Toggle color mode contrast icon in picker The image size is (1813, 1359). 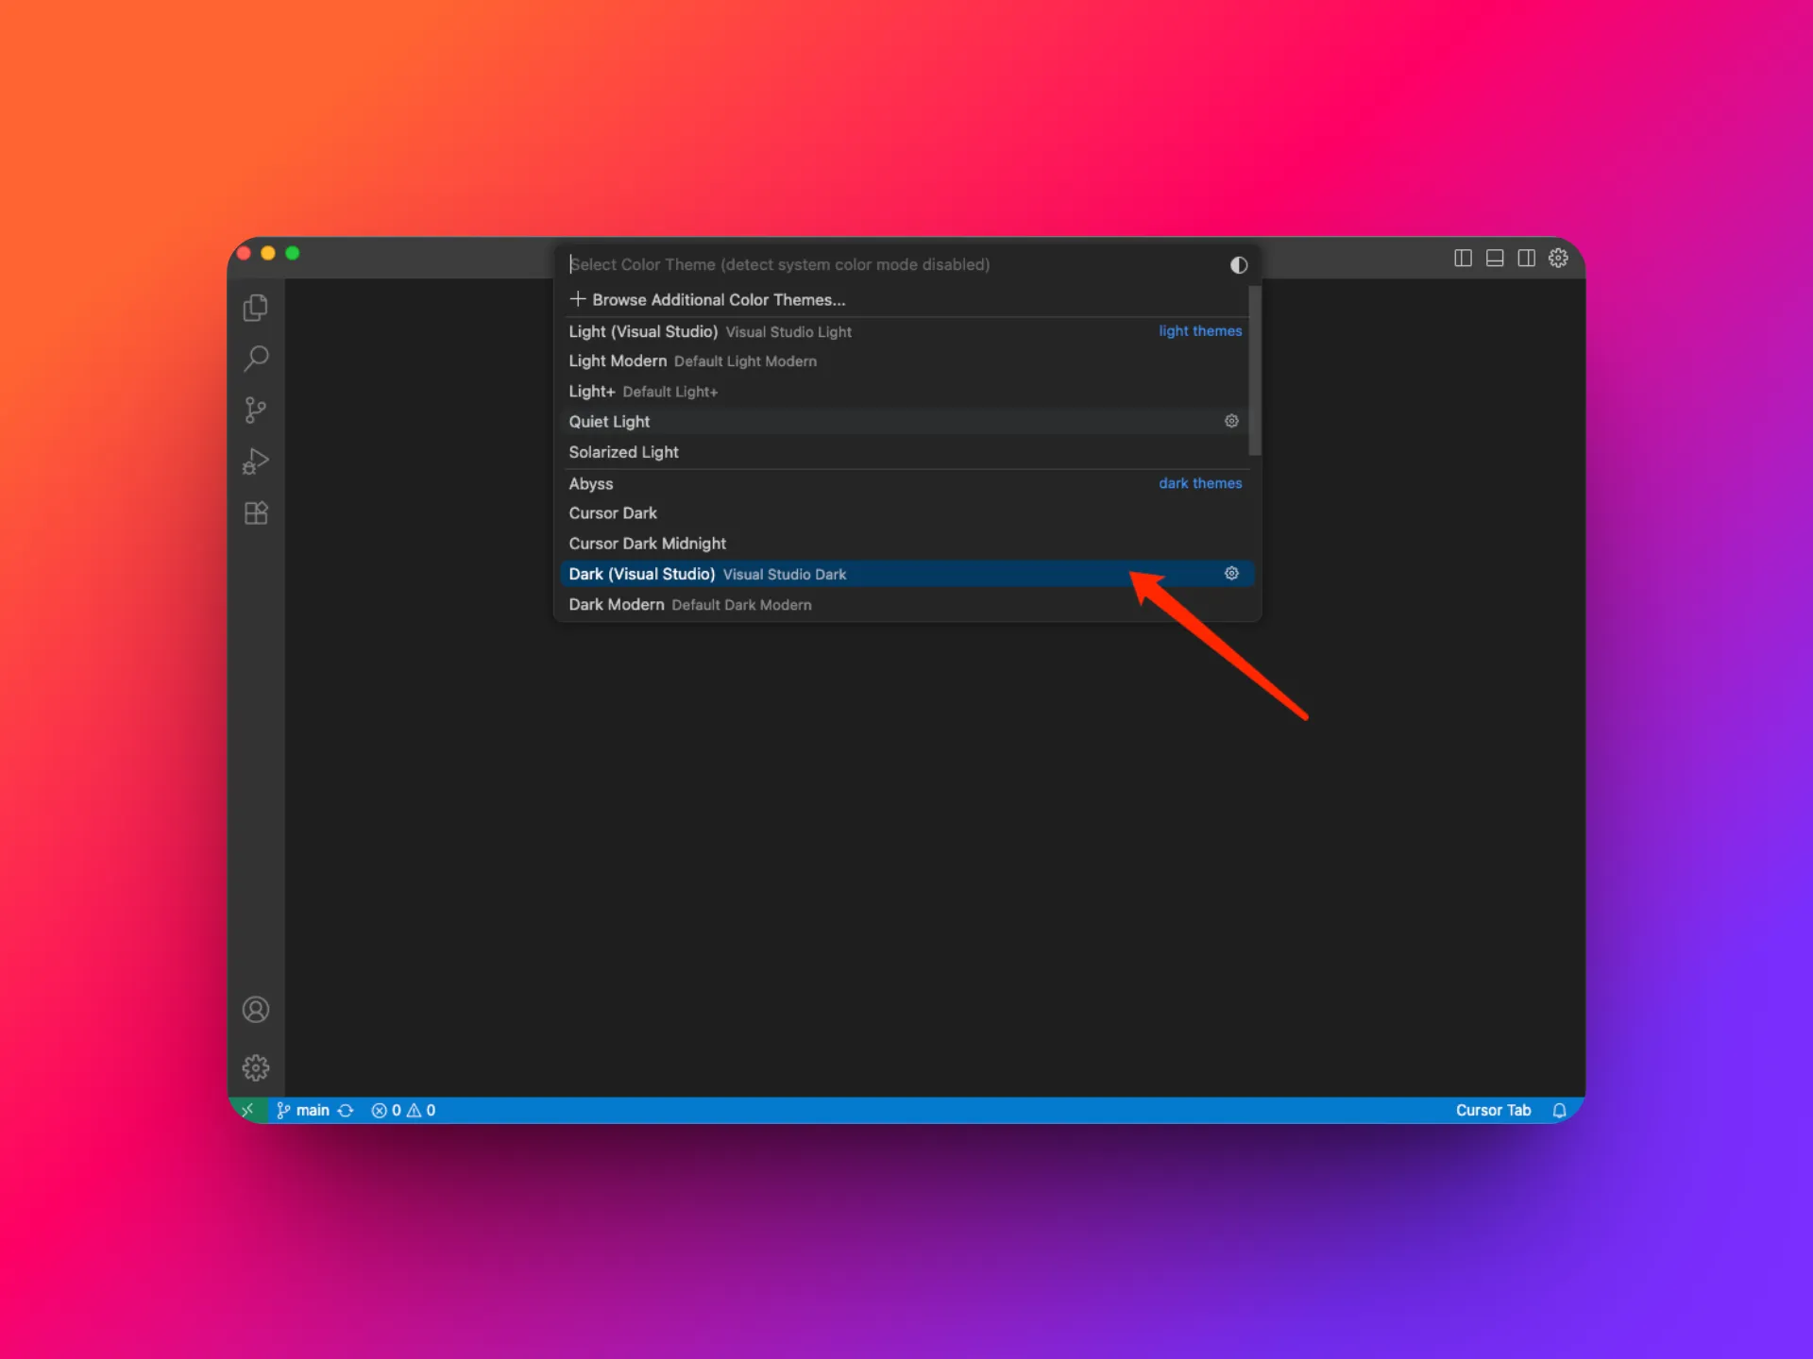pos(1239,265)
